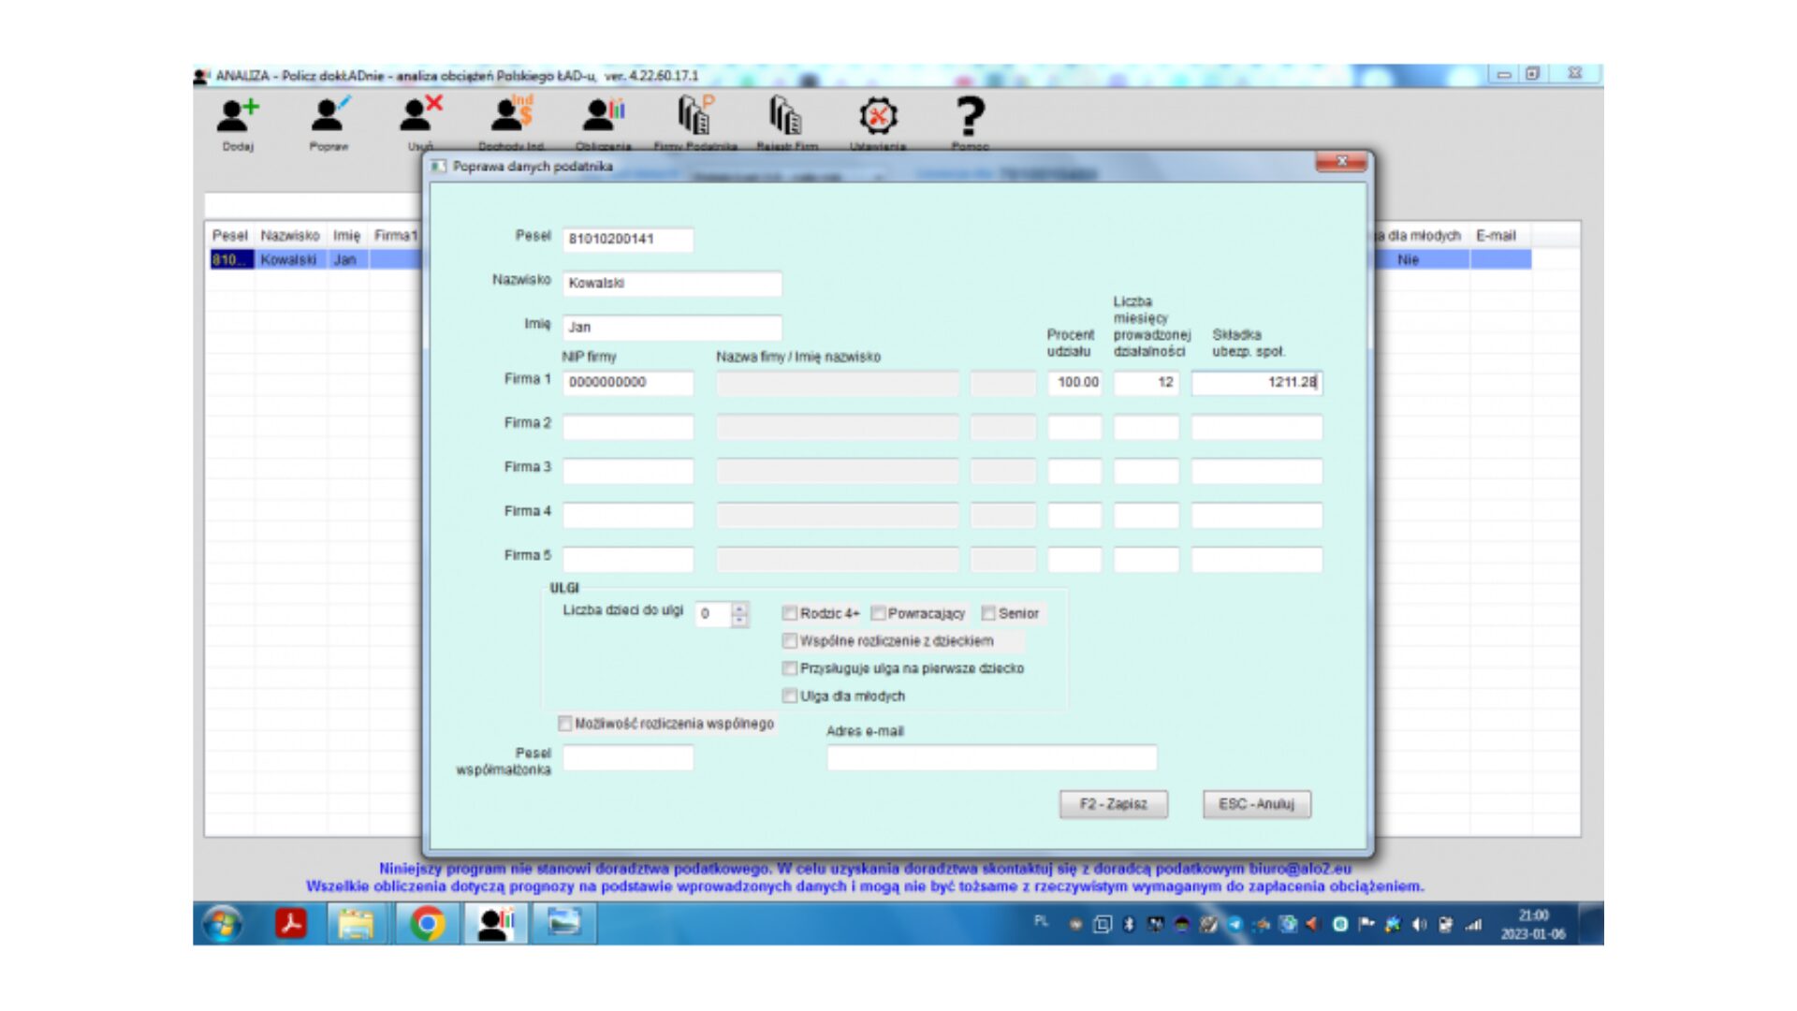Open Google Chrome from the taskbar

click(427, 924)
